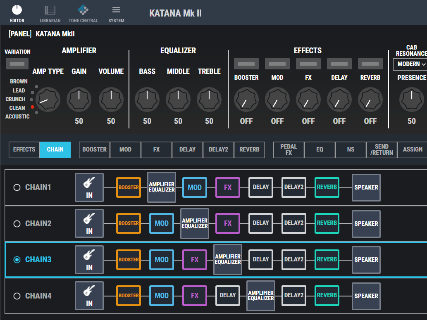Open the DELAY2 settings tab

click(218, 149)
